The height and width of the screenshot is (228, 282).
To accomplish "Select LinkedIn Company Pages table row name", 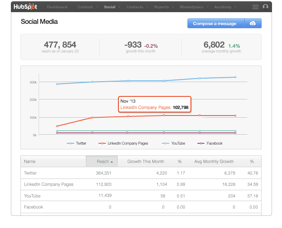I will point(49,185).
